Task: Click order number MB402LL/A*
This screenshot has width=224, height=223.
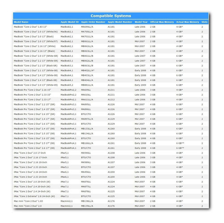Action: [88, 71]
